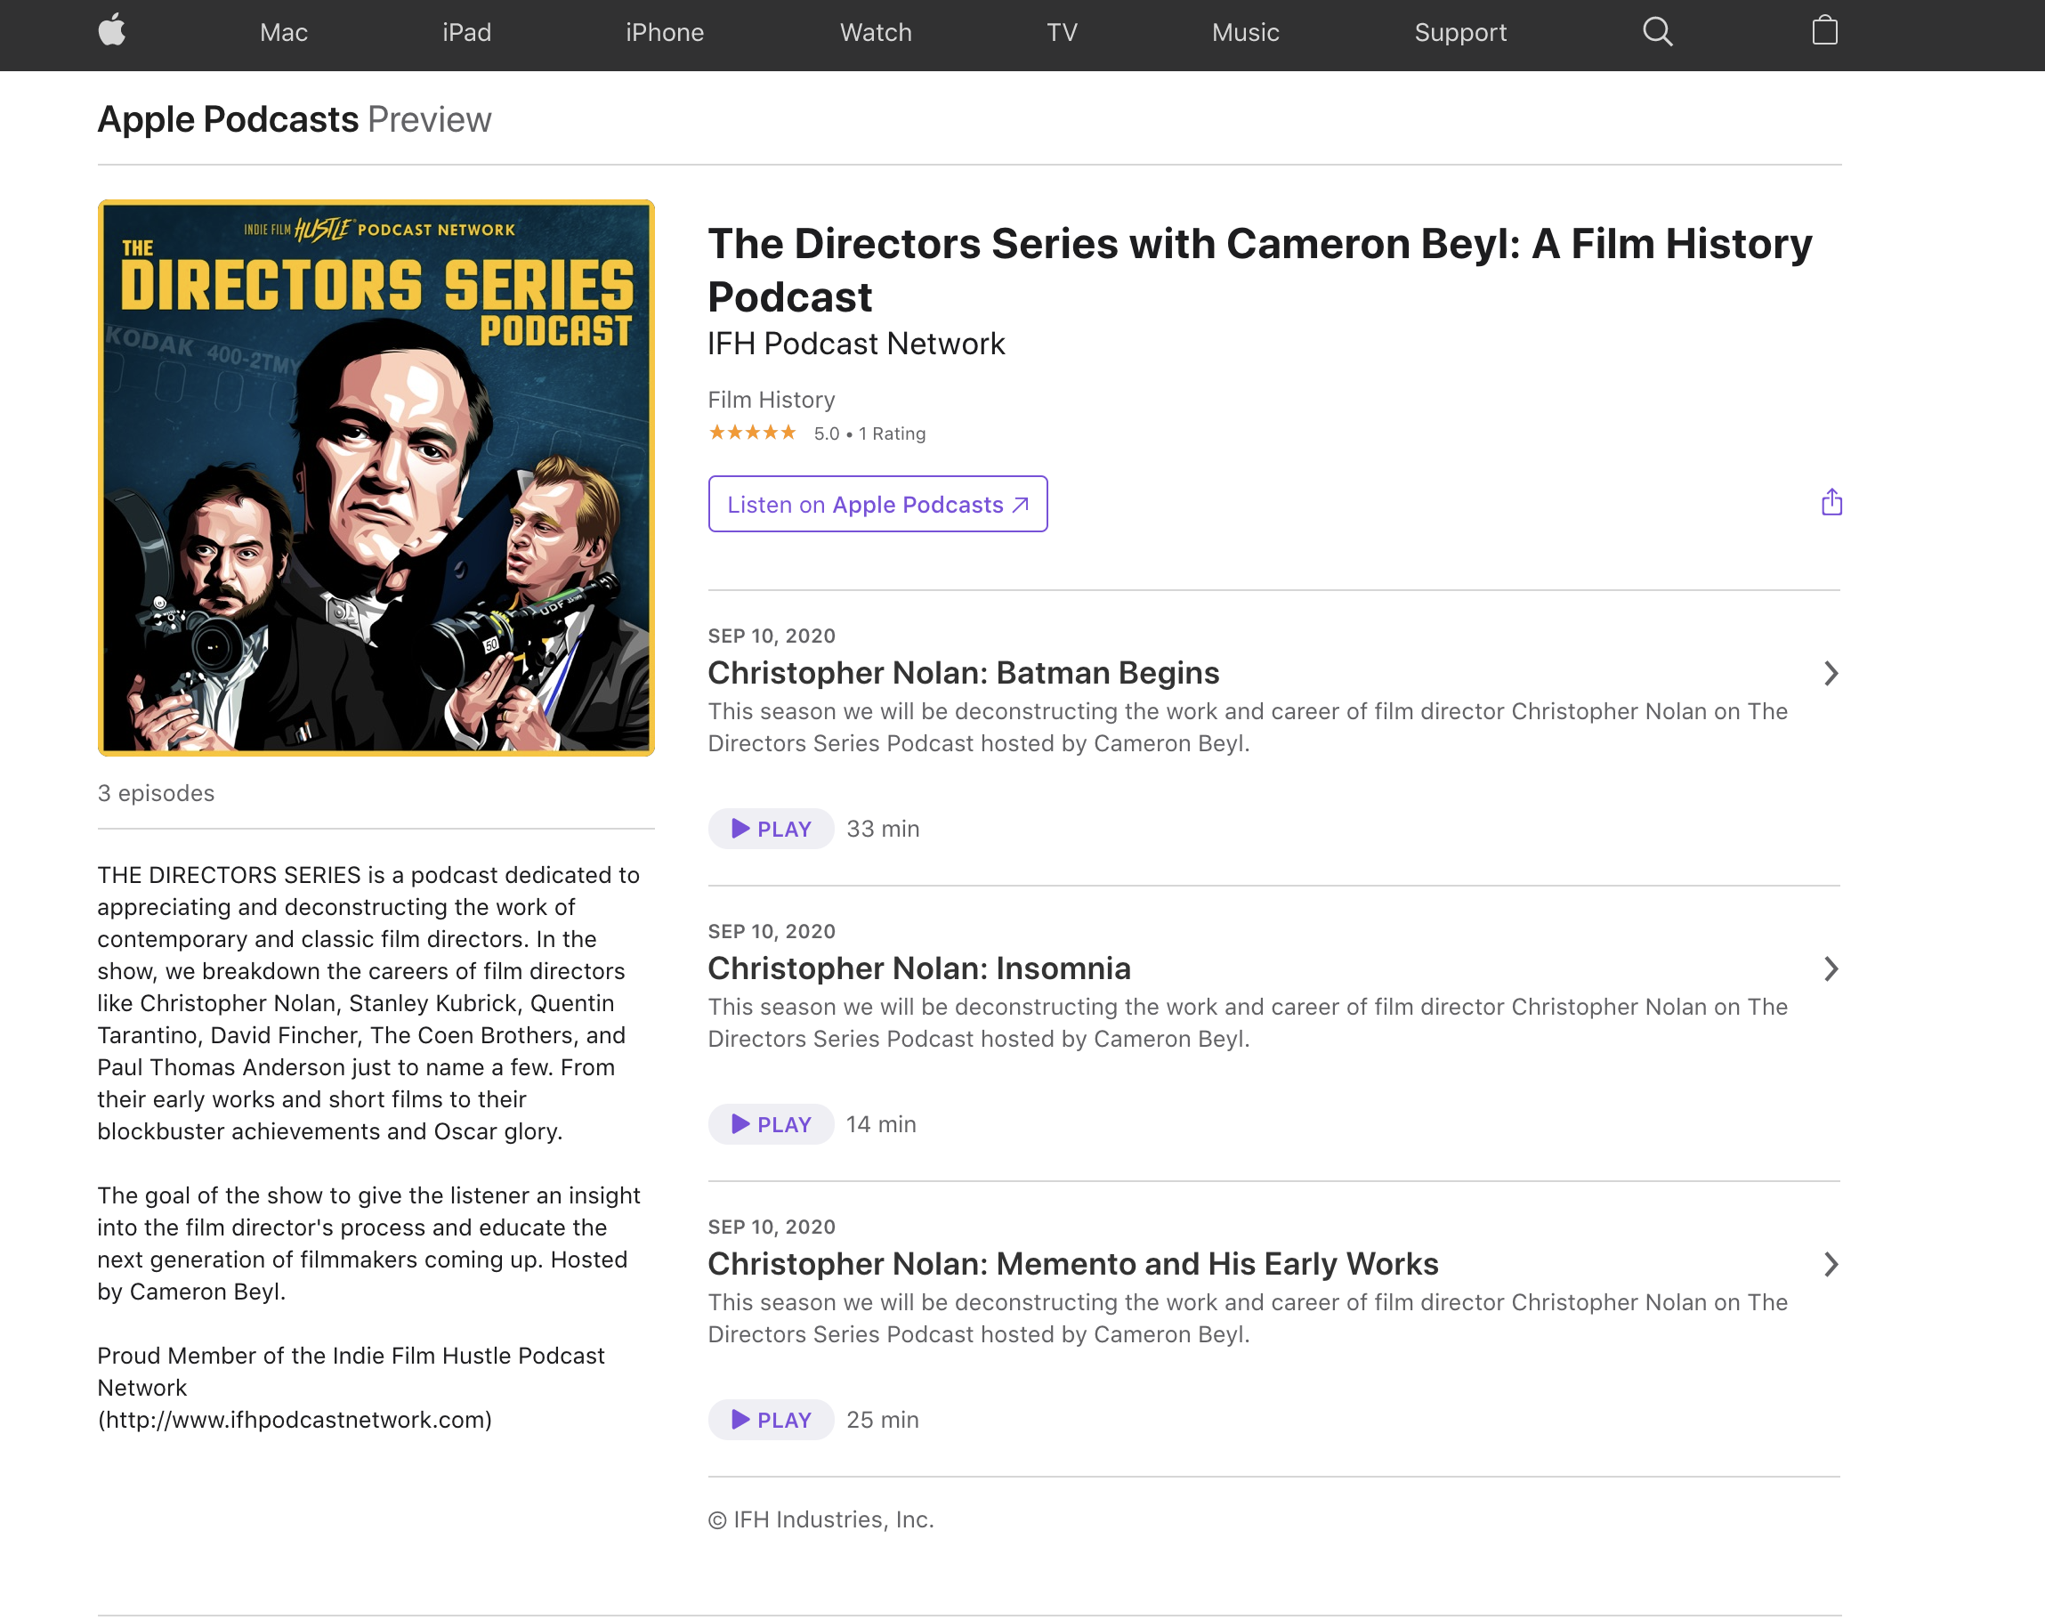Click the Apple logo icon

coord(112,30)
